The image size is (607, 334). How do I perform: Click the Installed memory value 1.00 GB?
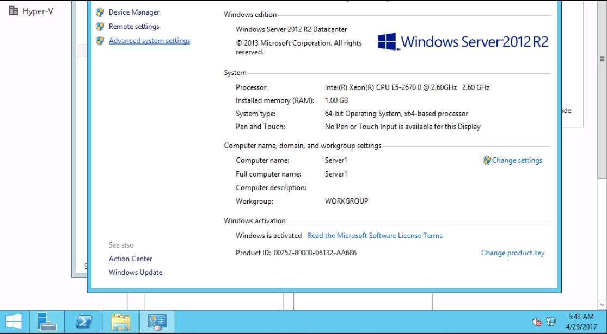336,101
